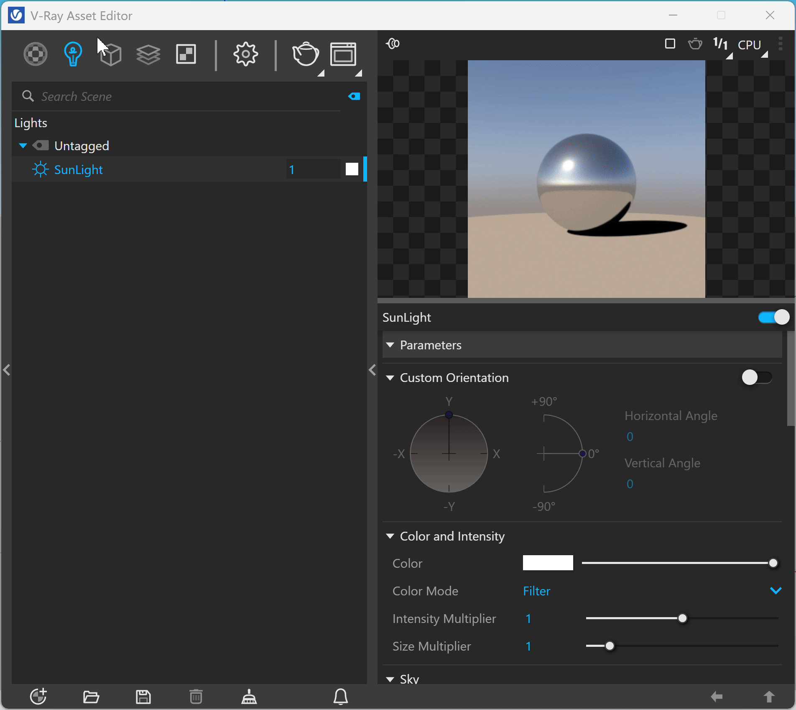Click the SunLight sun icon in list
The height and width of the screenshot is (710, 796).
click(41, 169)
